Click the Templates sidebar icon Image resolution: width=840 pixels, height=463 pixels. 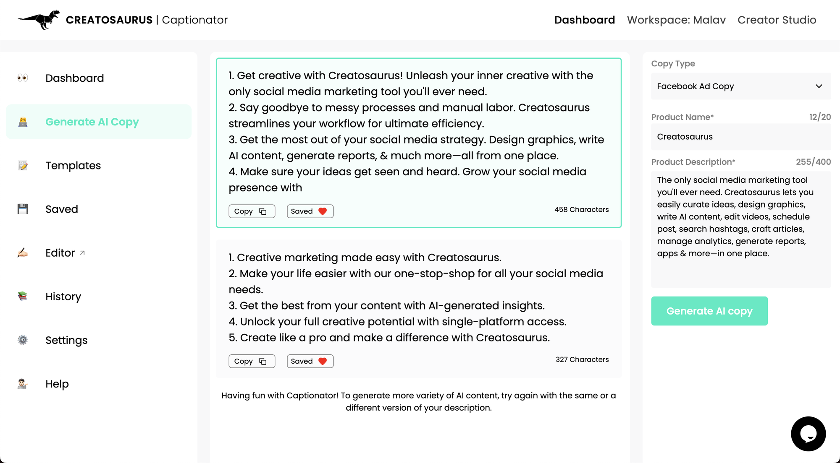(23, 165)
